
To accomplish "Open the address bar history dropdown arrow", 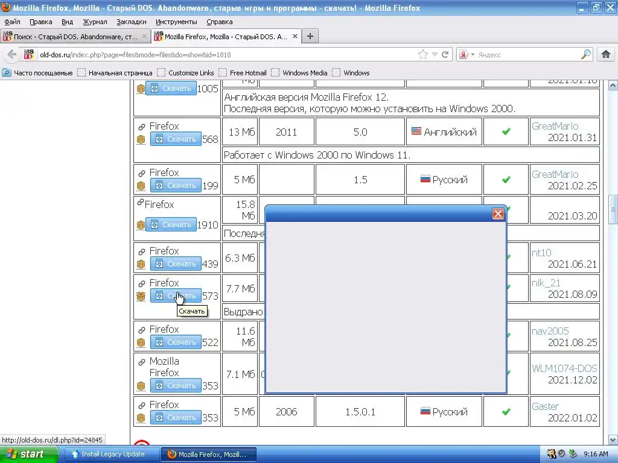I will click(x=435, y=54).
